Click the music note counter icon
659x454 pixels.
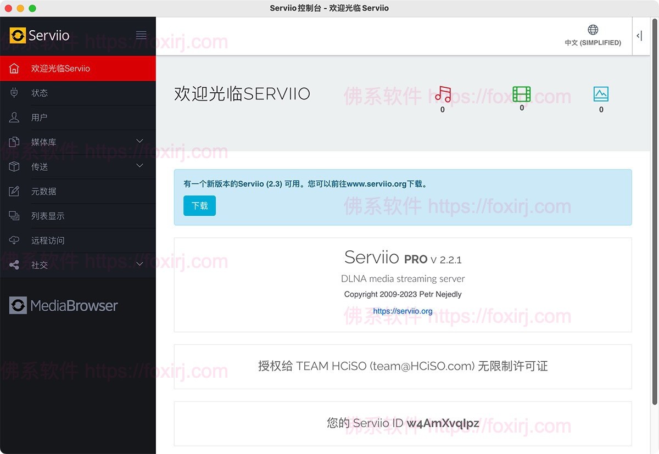click(442, 94)
